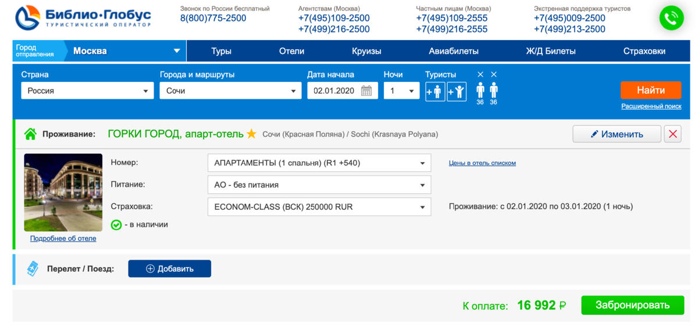This screenshot has height=327, width=698.
Task: Click private clients number +7(499)216-2555
Action: pyautogui.click(x=452, y=29)
